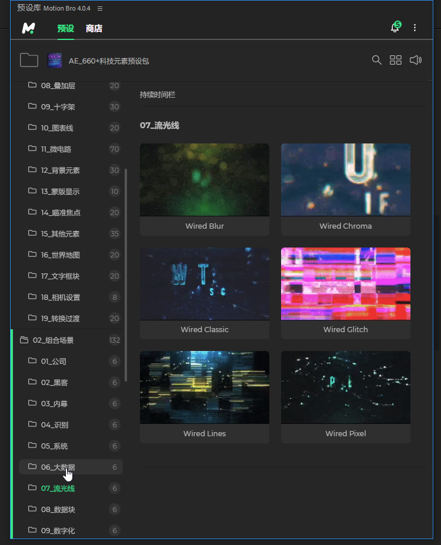This screenshot has width=441, height=545.
Task: Click the search magnifier icon
Action: click(x=377, y=60)
